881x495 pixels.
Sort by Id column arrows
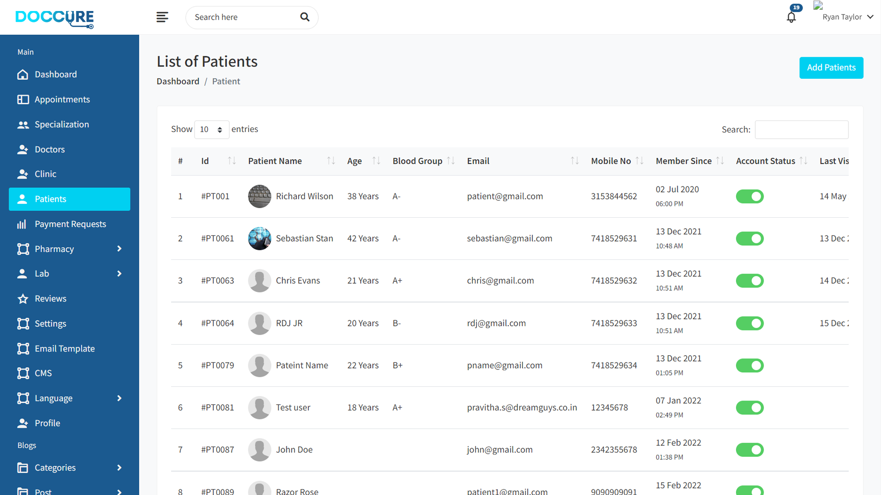232,160
